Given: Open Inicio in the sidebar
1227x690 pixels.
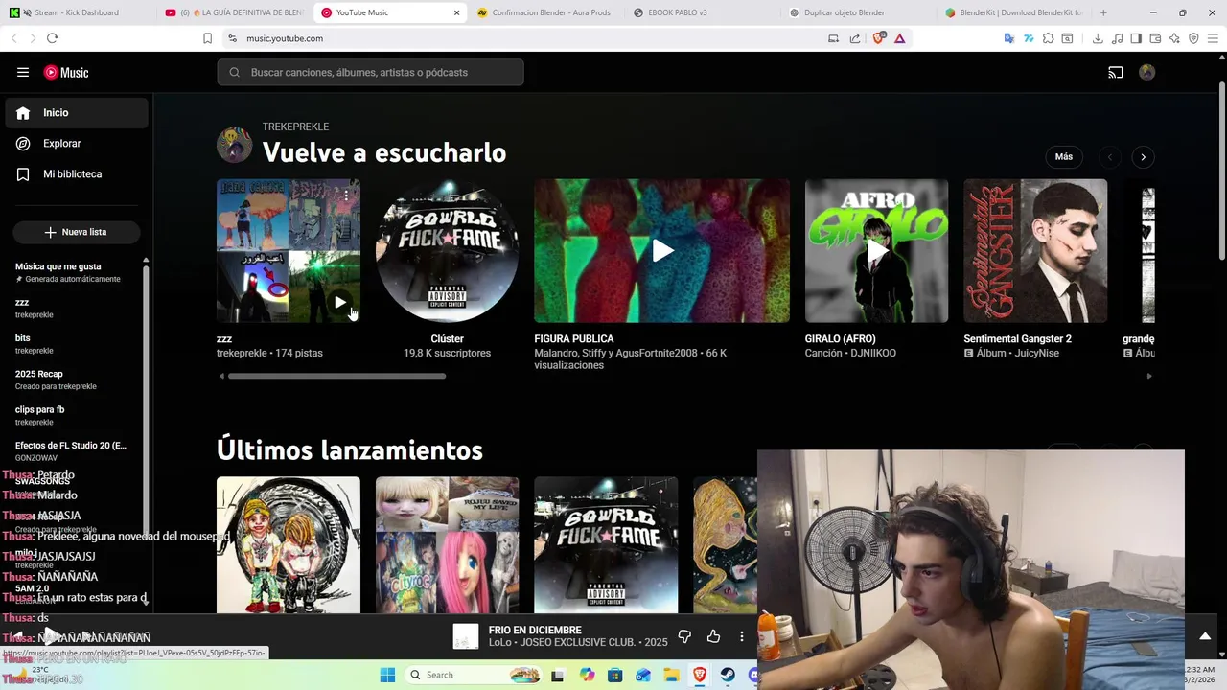Looking at the screenshot, I should click(77, 113).
